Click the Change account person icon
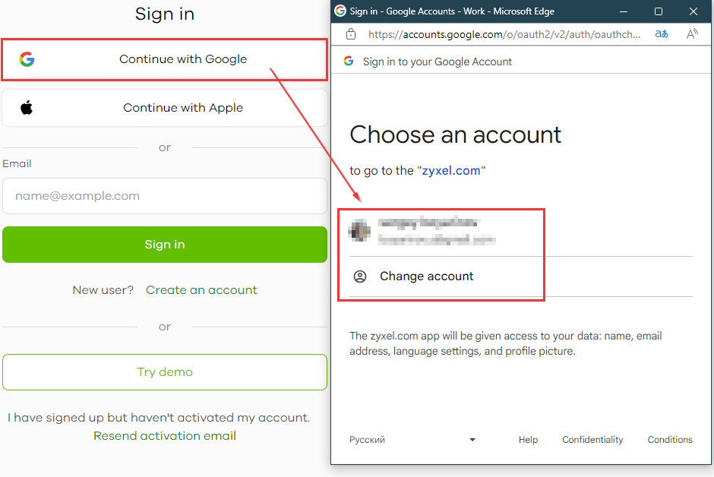 [360, 276]
